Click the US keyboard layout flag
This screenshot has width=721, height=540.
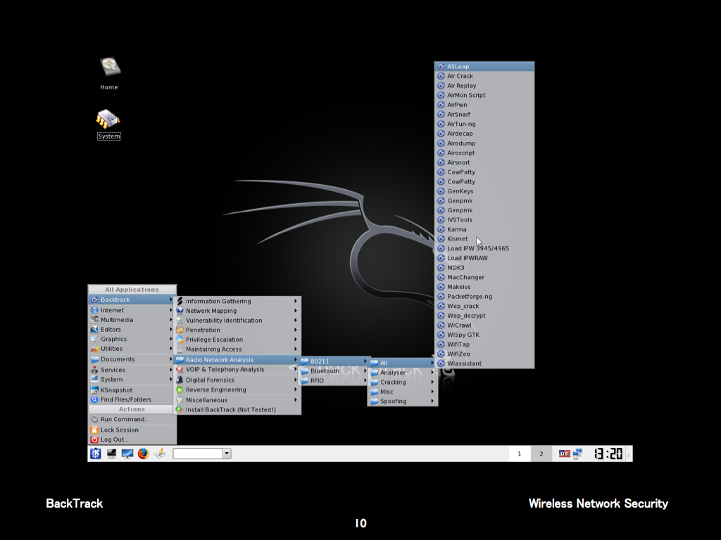click(x=564, y=454)
